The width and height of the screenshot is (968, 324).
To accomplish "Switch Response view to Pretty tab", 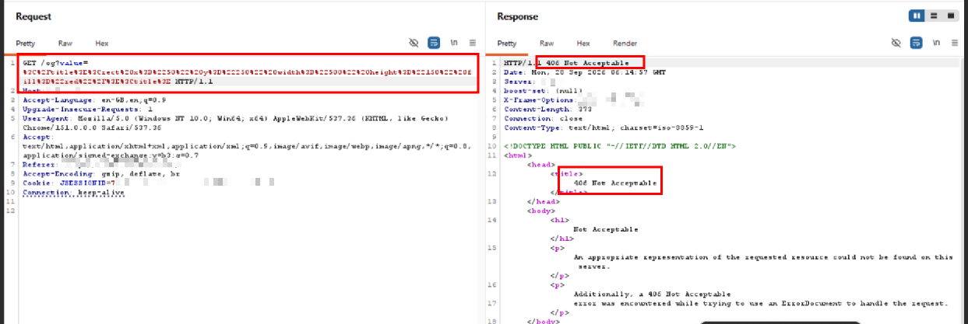I will click(x=507, y=44).
